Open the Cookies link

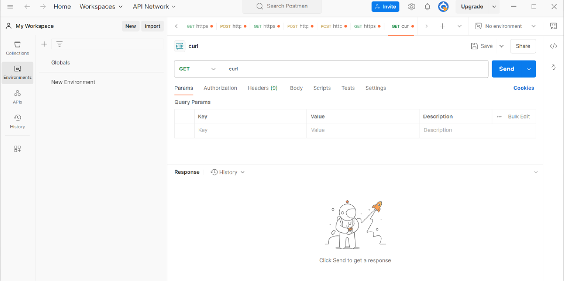[524, 88]
